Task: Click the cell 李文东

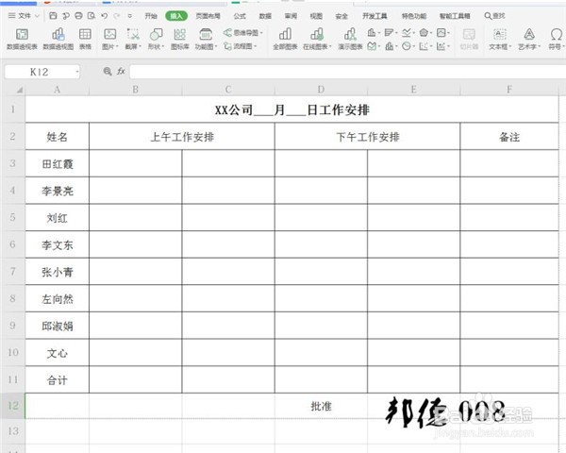Action: [57, 244]
